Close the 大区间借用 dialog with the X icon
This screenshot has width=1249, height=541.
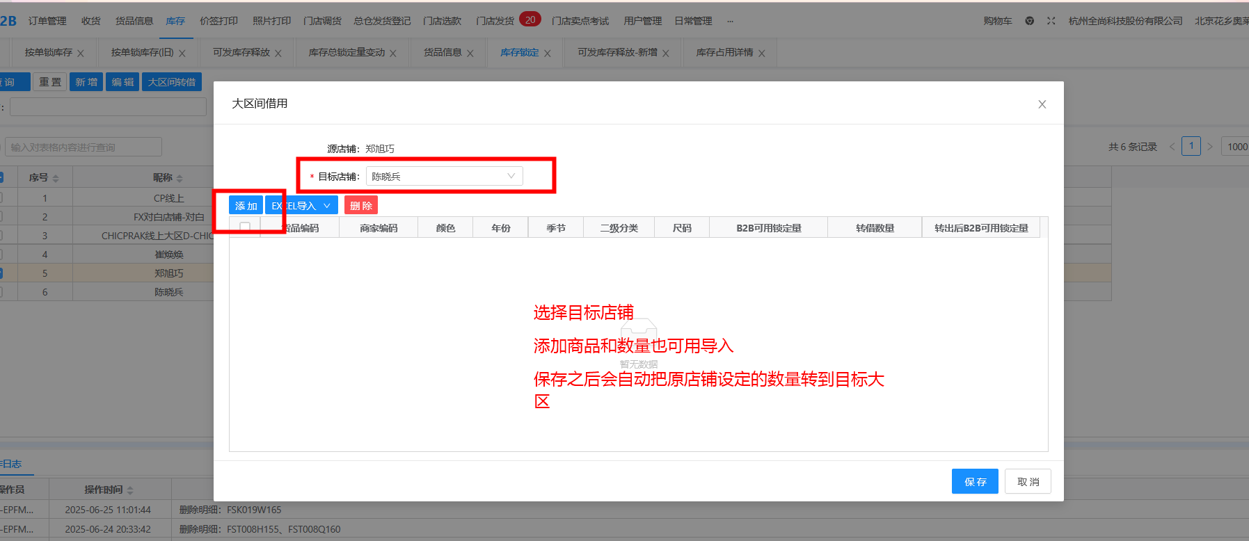(x=1042, y=104)
